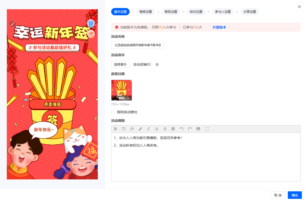Pick the text highlight pen tool
Viewport: 306px width, 202px height.
pyautogui.click(x=132, y=129)
